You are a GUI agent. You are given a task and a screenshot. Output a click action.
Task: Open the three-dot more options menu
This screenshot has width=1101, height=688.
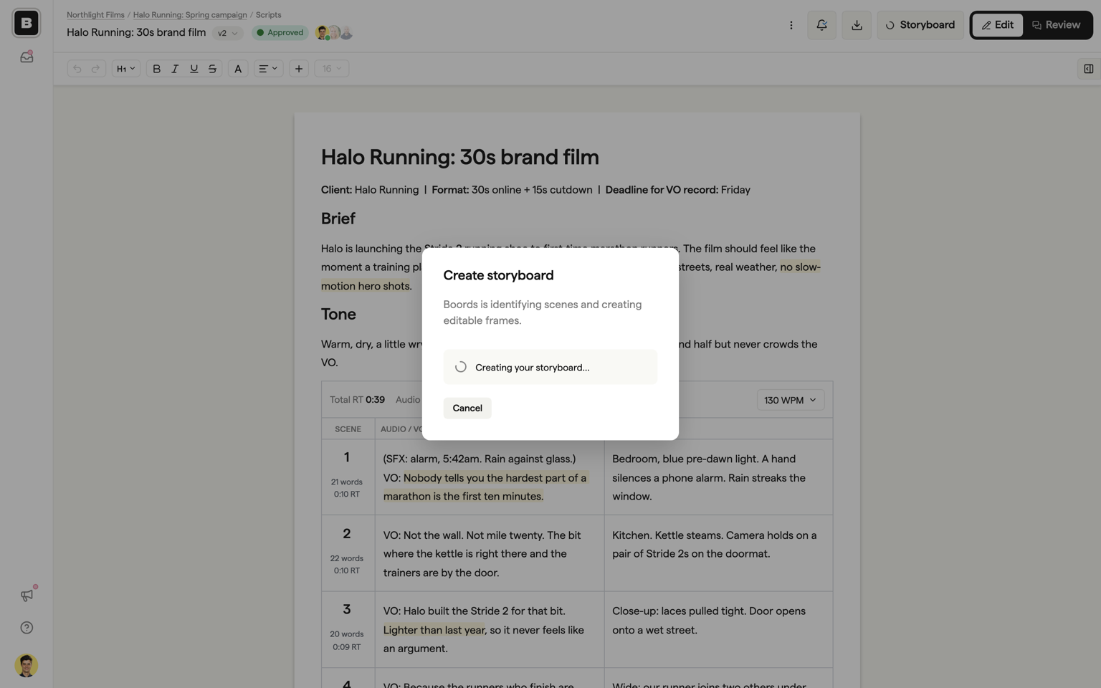click(x=791, y=25)
